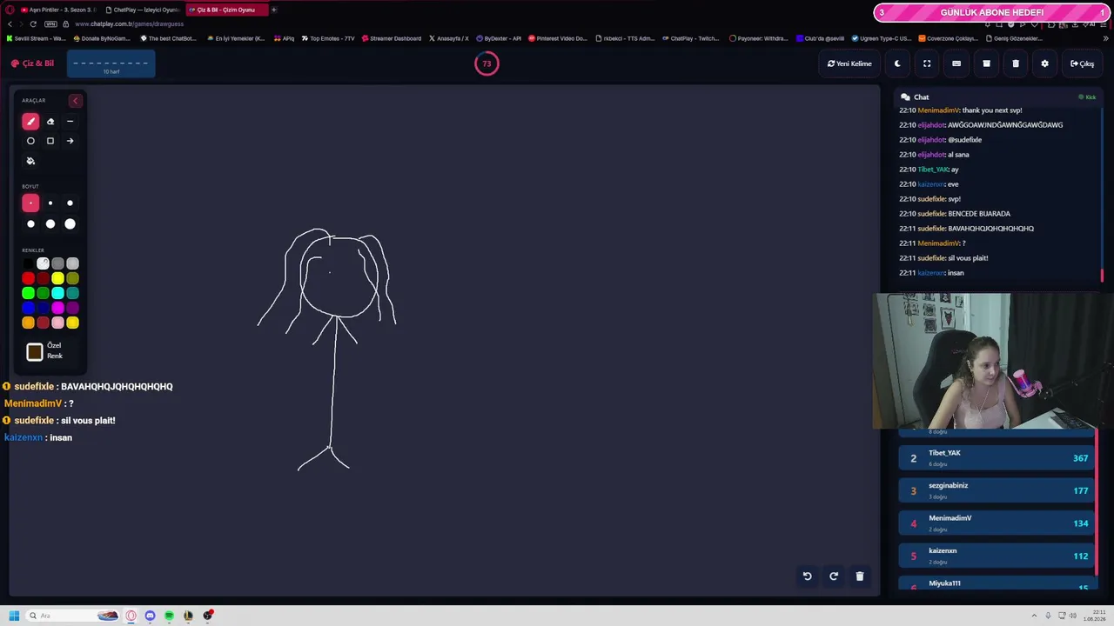Screen dimensions: 1114x626
Task: Pick the bright red color swatch
Action: coord(28,278)
